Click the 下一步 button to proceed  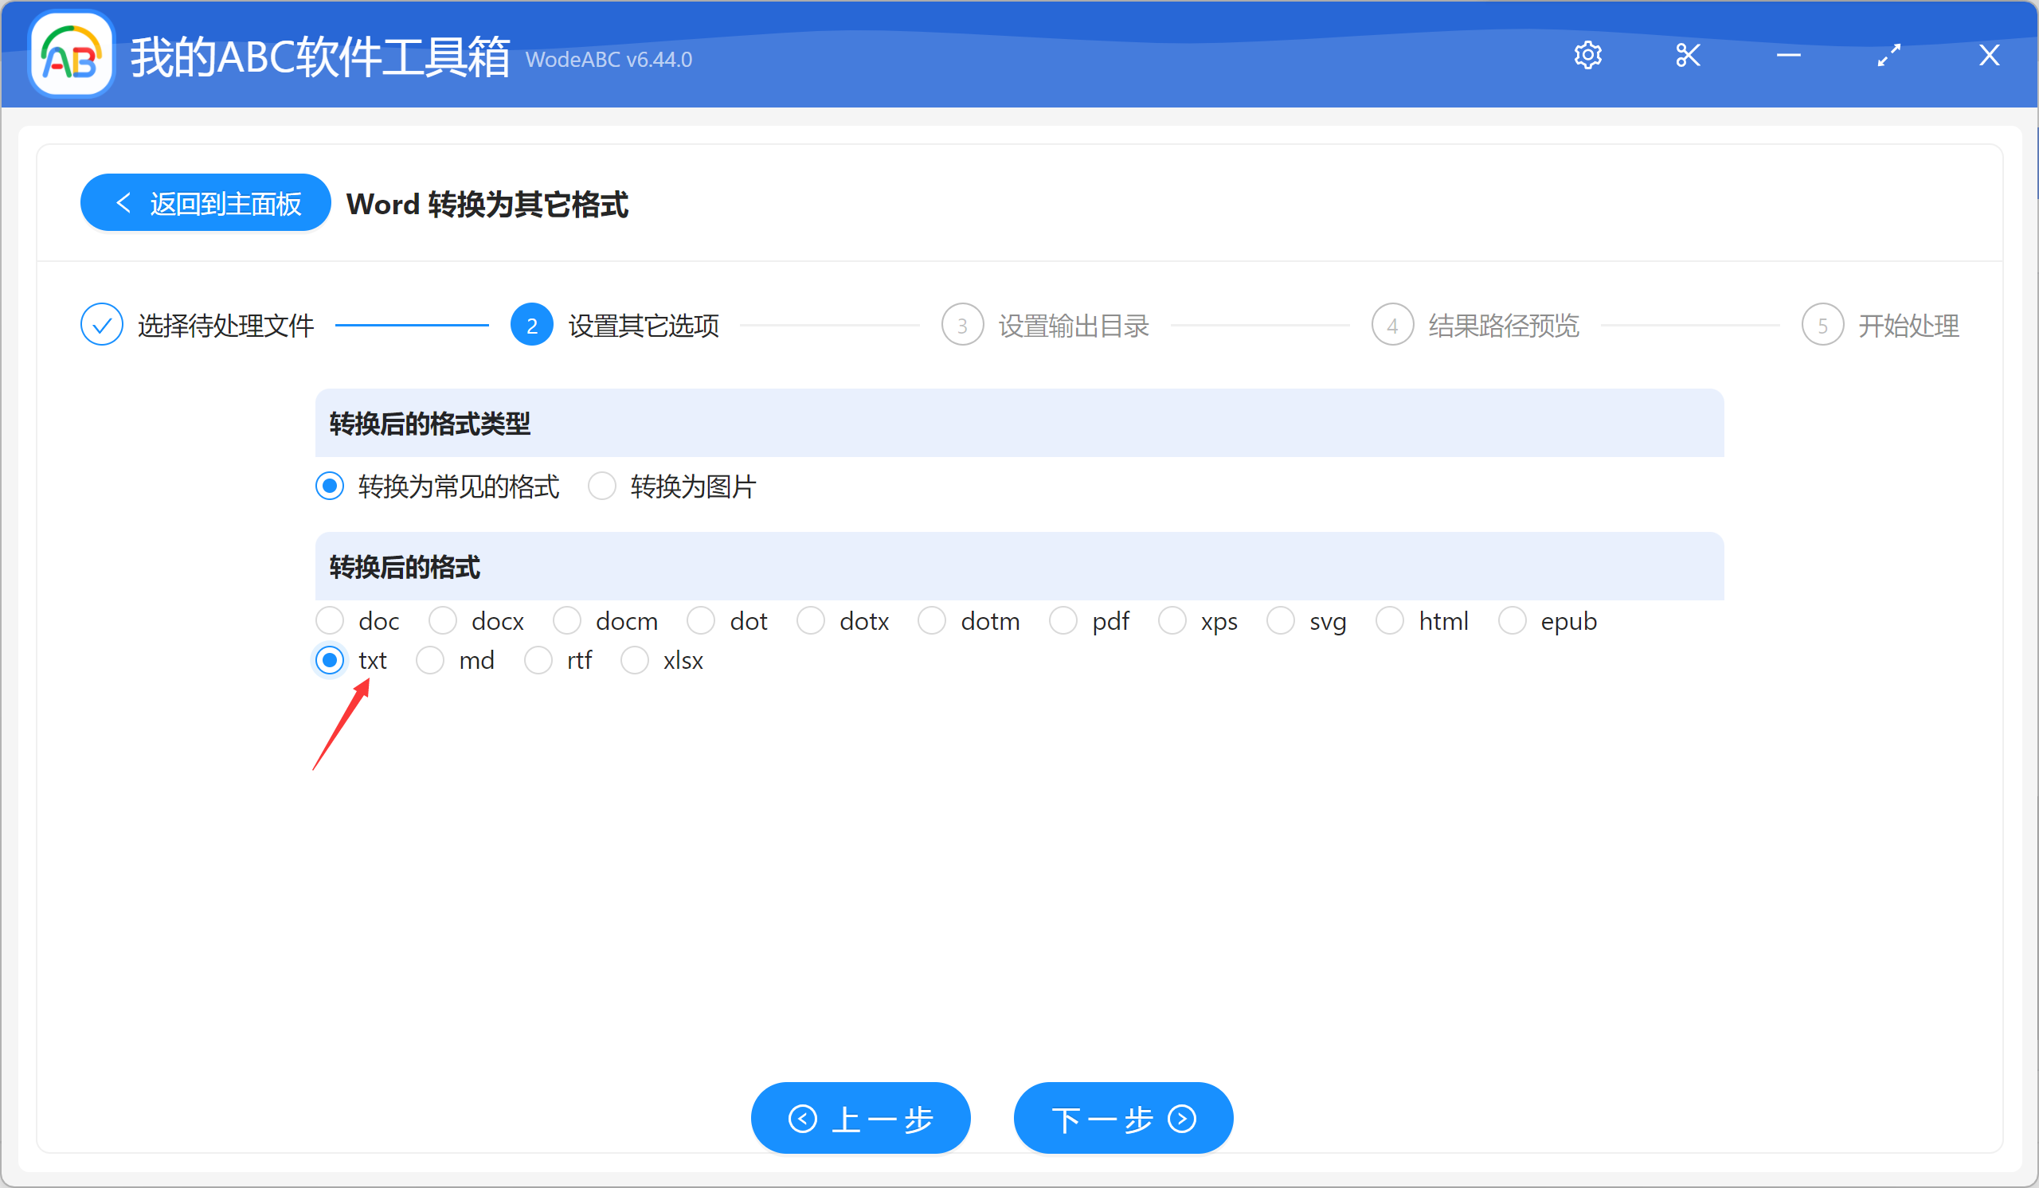pos(1122,1118)
